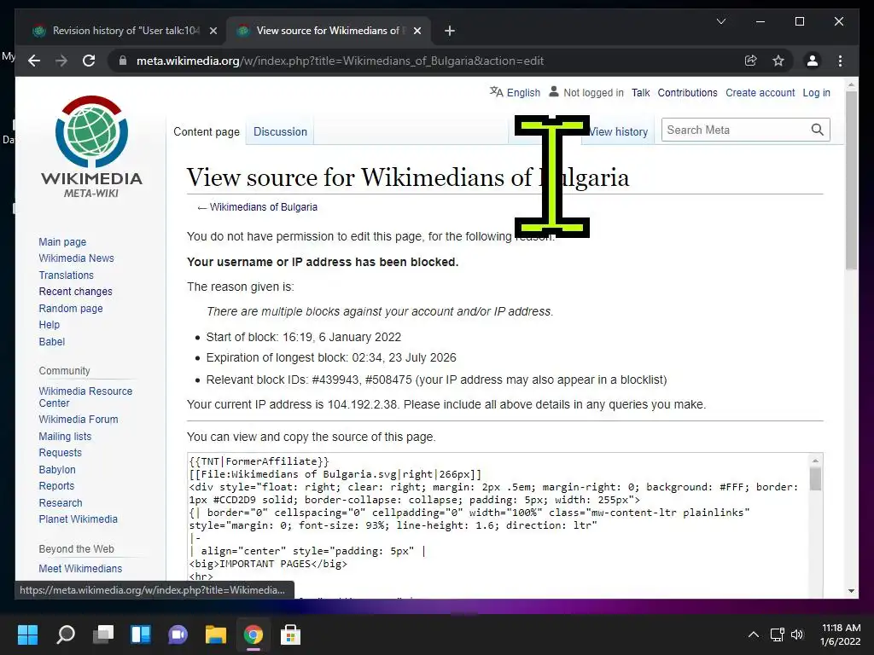Open View history tab
Image resolution: width=874 pixels, height=655 pixels.
[x=618, y=131]
